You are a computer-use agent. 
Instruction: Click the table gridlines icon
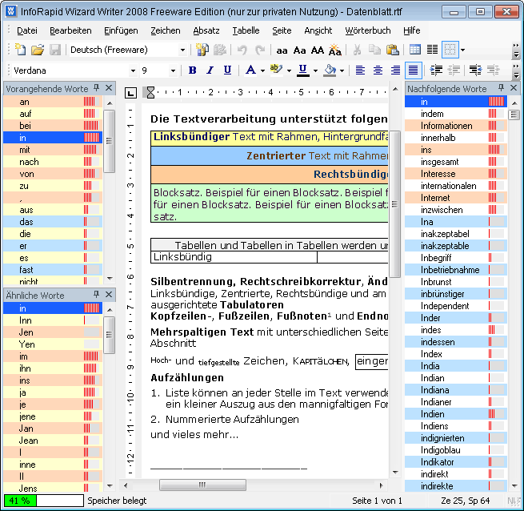click(450, 50)
